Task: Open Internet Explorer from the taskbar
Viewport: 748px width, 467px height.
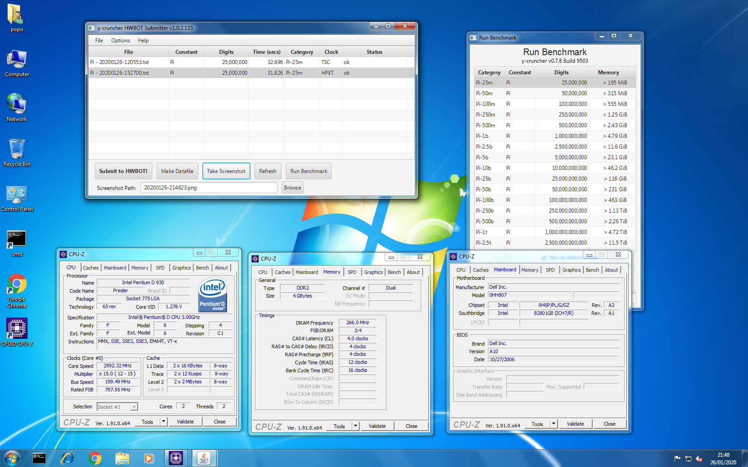Action: pyautogui.click(x=67, y=458)
